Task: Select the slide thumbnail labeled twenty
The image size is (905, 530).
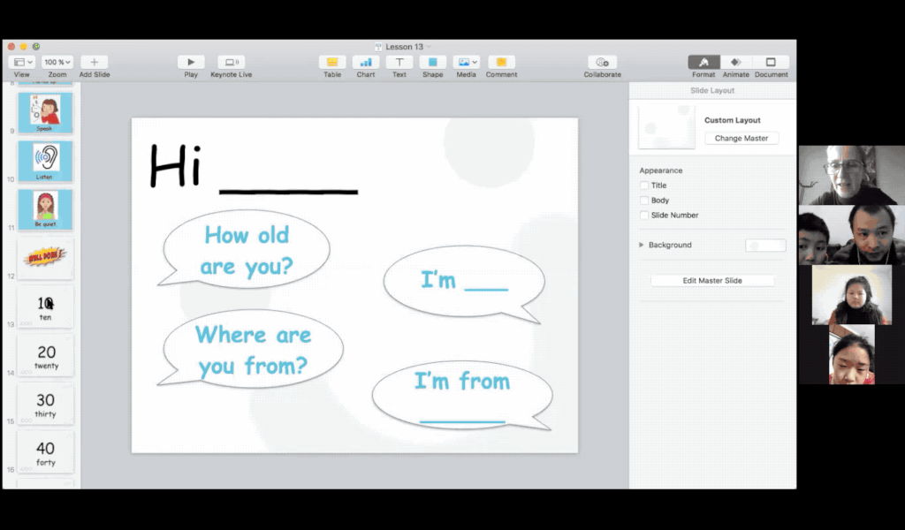Action: [45, 354]
